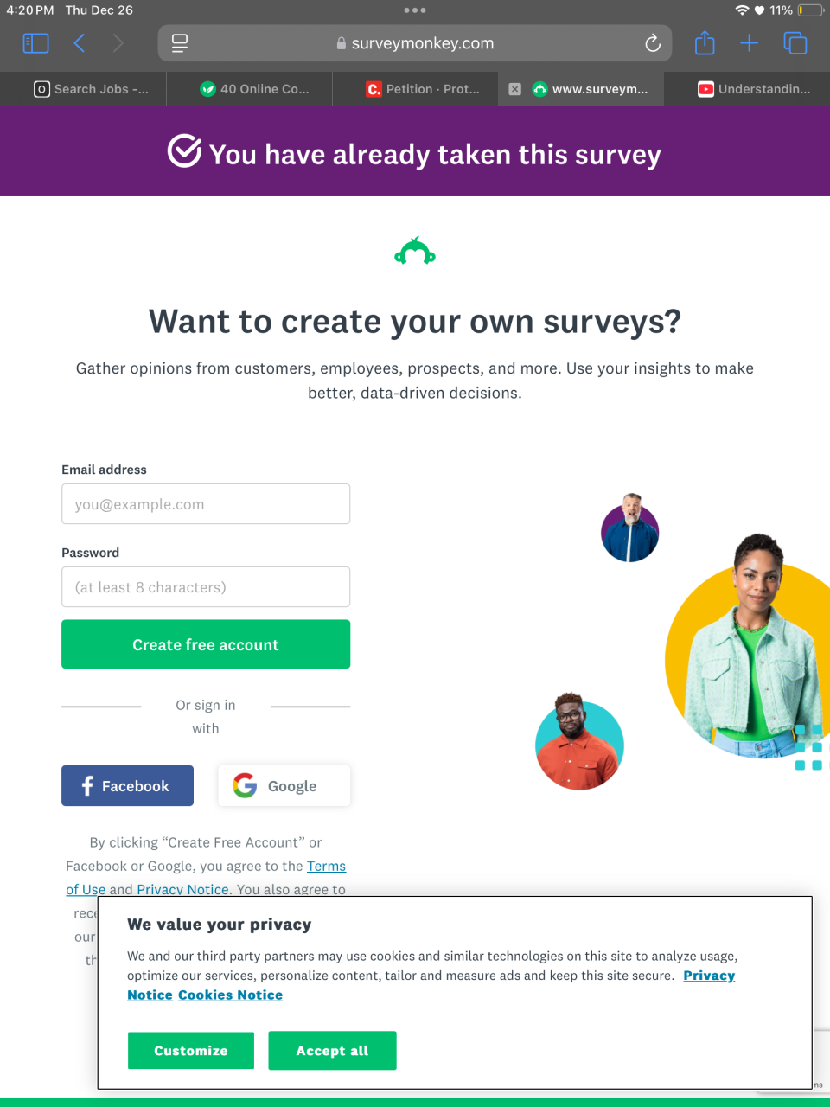The image size is (830, 1107).
Task: Sign in with Google
Action: pyautogui.click(x=284, y=786)
